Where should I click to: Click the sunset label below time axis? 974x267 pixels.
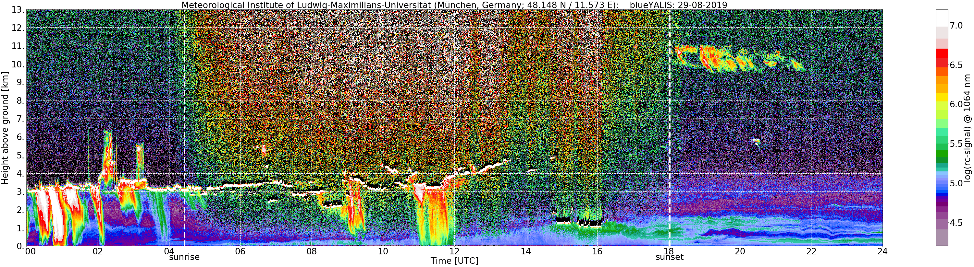click(670, 257)
